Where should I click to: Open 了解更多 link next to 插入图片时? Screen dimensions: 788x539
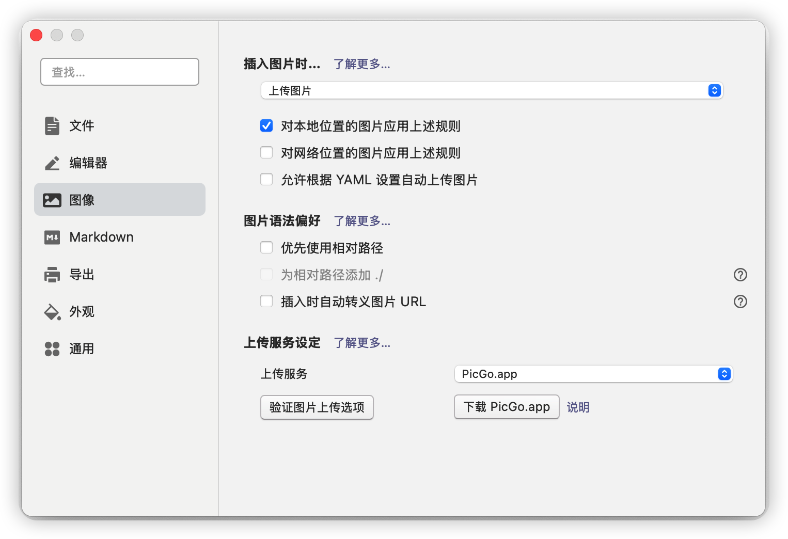361,64
